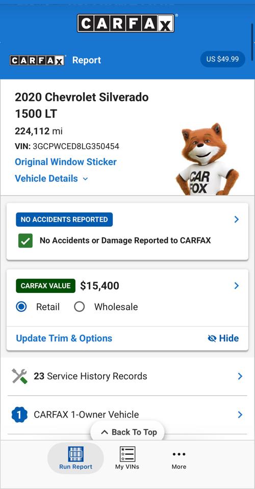Expand Vehicle Details dropdown
Viewport: 255px width, 489px height.
coord(52,179)
